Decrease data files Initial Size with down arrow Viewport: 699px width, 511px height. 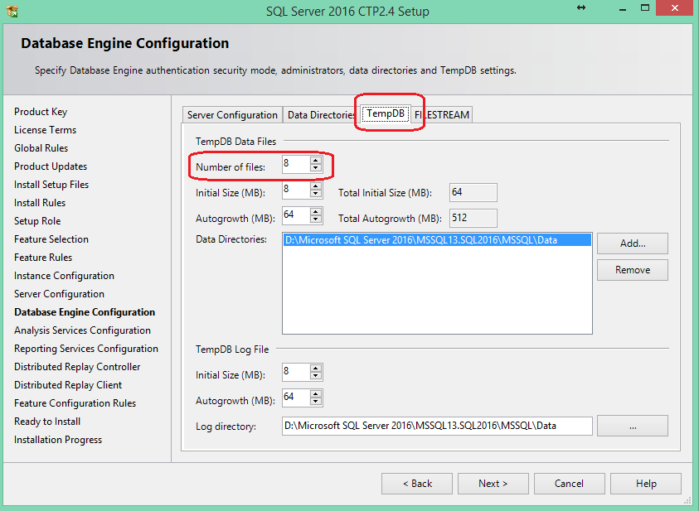[316, 194]
